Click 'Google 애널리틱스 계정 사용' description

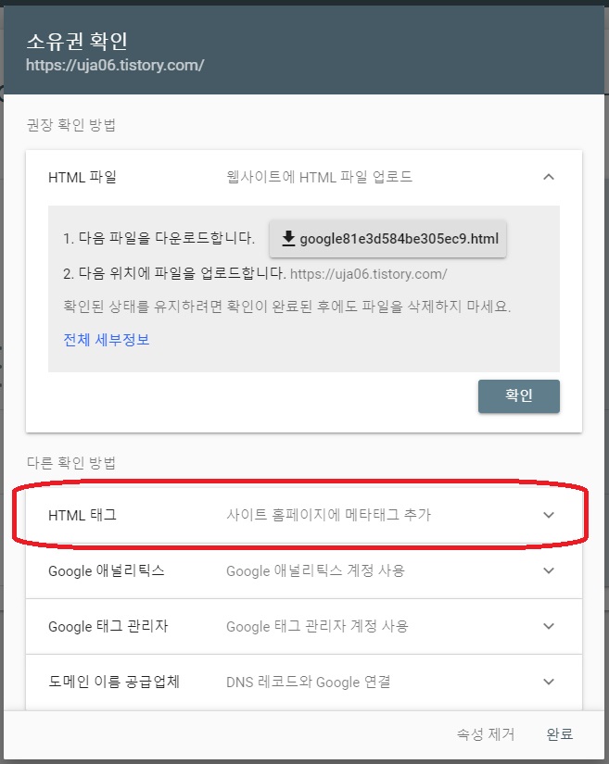coord(315,570)
